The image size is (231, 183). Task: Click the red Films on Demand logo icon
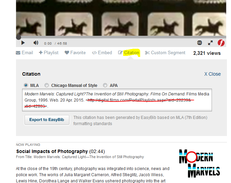click(x=221, y=43)
